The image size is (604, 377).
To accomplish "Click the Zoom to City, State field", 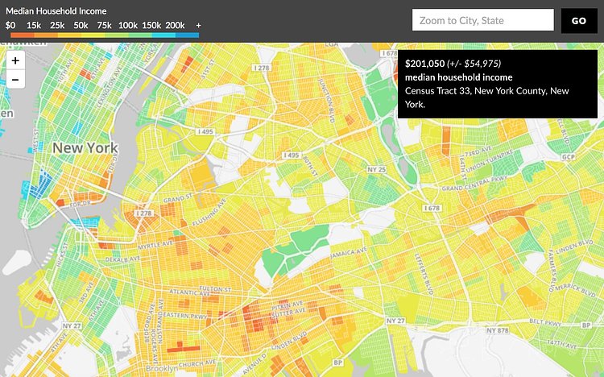I will coord(482,20).
